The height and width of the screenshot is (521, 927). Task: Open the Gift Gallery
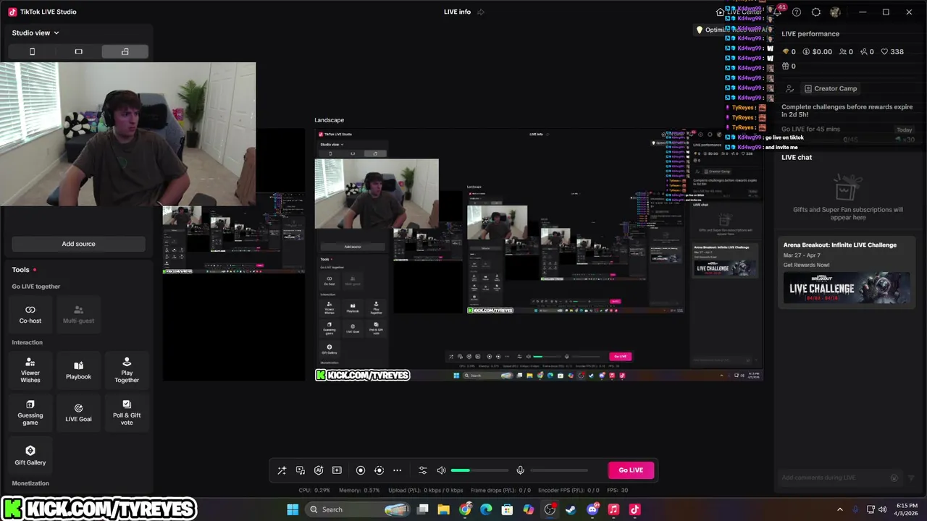[30, 455]
